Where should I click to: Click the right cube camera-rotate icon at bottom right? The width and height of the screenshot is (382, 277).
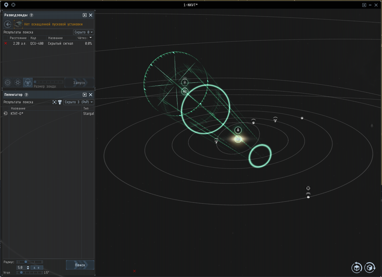(x=370, y=268)
